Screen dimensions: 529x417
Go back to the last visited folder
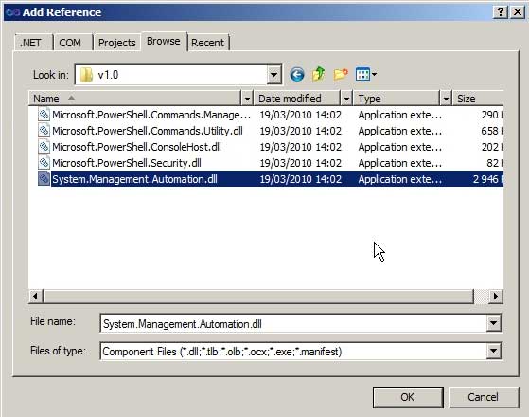[297, 75]
